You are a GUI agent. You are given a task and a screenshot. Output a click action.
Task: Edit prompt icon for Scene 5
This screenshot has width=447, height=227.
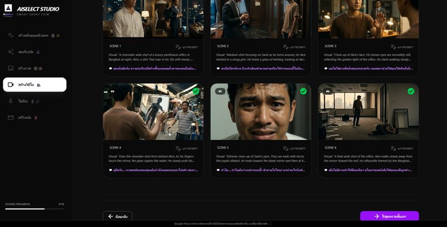pos(294,148)
